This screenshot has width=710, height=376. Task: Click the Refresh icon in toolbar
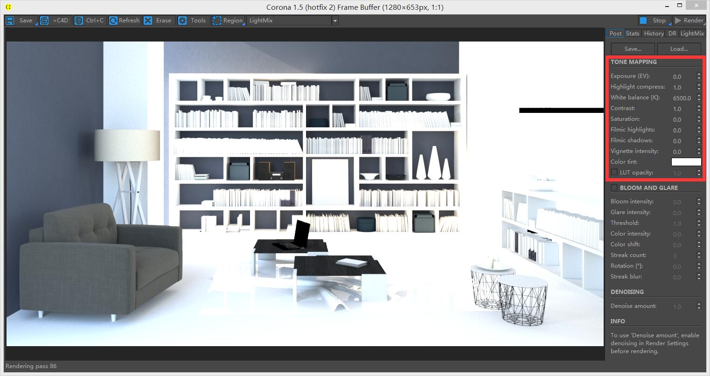pos(113,21)
